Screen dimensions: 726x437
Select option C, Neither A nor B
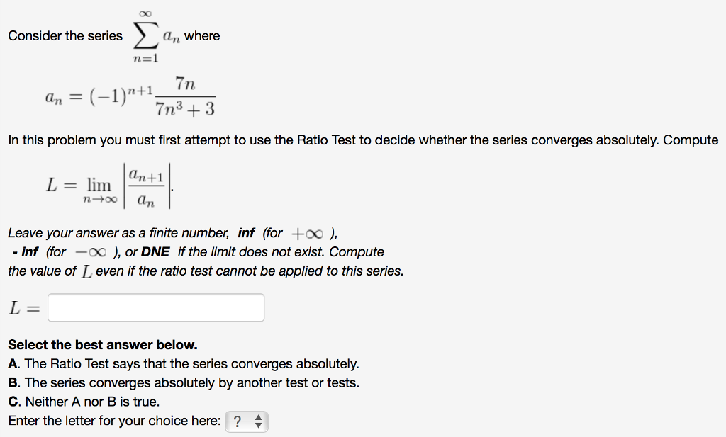[85, 401]
